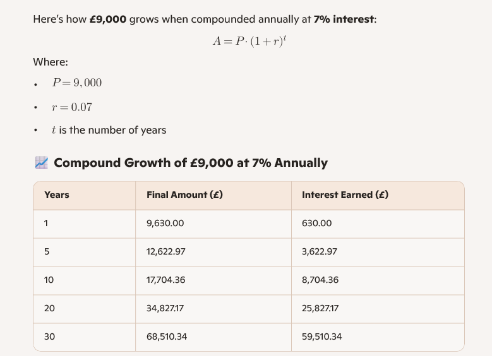
Task: Click the Years column header
Action: click(57, 195)
